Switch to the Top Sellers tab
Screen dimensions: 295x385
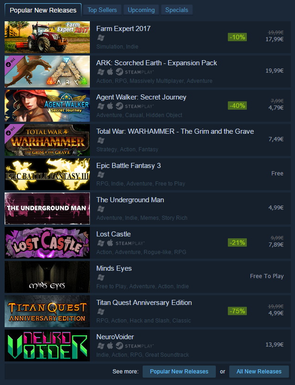(102, 10)
